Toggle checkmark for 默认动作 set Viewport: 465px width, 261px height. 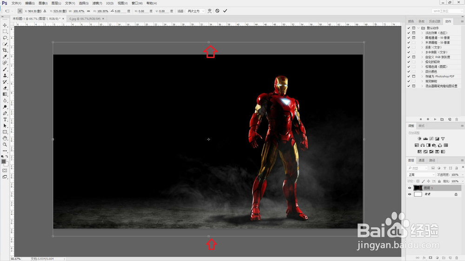[x=409, y=28]
